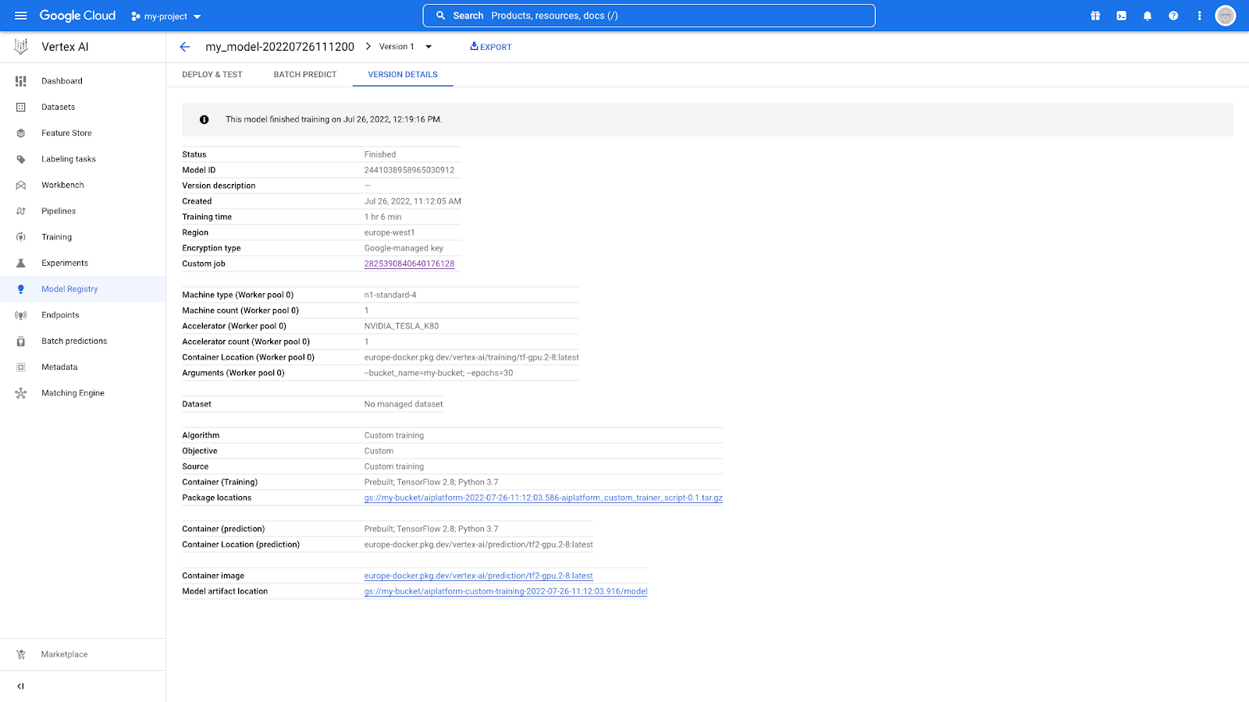1249x702 pixels.
Task: Open custom job 2825390840640176128 link
Action: pos(409,264)
